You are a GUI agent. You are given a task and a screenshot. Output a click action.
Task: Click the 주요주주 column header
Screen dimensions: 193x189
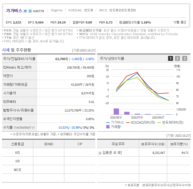coord(118,144)
